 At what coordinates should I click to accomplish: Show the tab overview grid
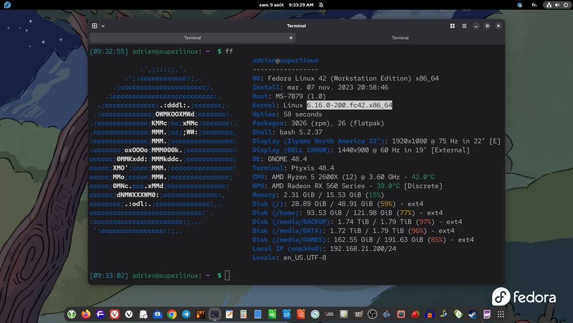tap(453, 26)
